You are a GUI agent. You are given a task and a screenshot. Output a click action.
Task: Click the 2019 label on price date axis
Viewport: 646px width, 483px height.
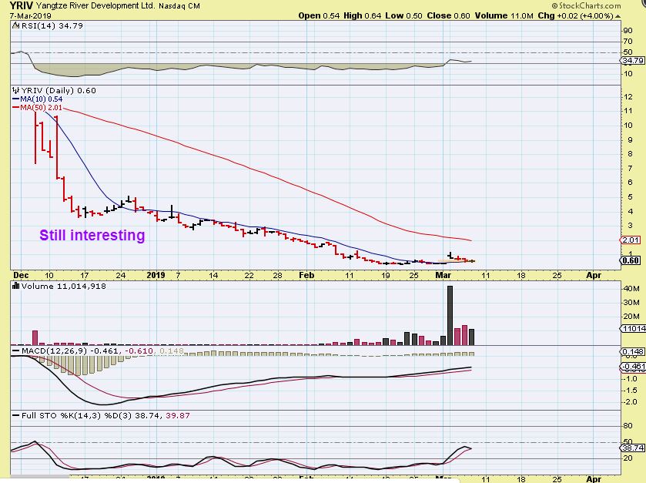click(156, 275)
